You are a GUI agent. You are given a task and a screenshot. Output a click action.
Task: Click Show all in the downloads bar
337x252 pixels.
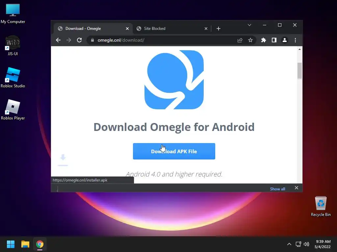[x=277, y=189]
